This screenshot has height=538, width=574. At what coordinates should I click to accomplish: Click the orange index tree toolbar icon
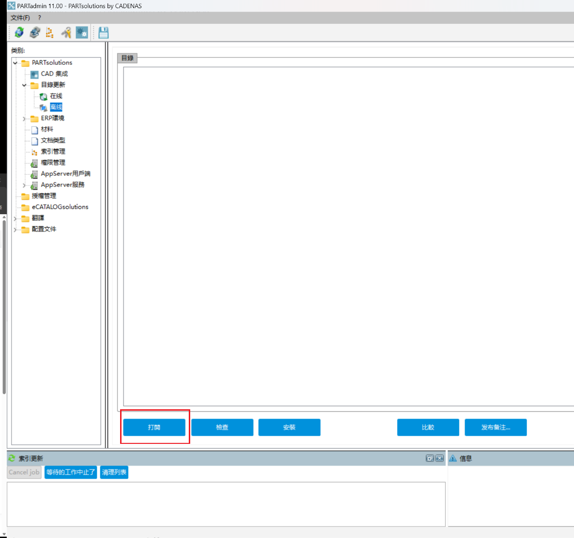[x=50, y=33]
